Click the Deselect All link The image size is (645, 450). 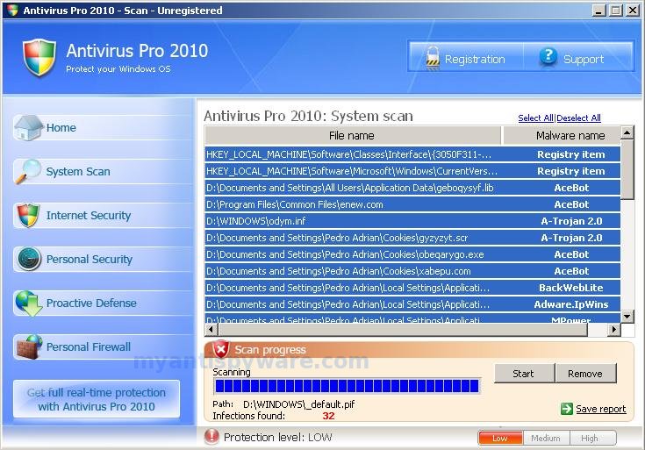[x=578, y=118]
